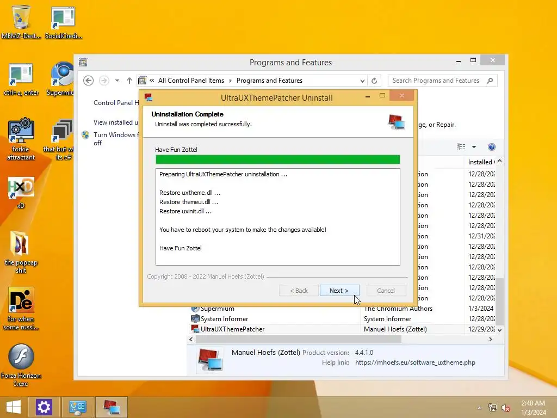Click Next in the uninstall wizard
The image size is (557, 418).
[339, 291]
